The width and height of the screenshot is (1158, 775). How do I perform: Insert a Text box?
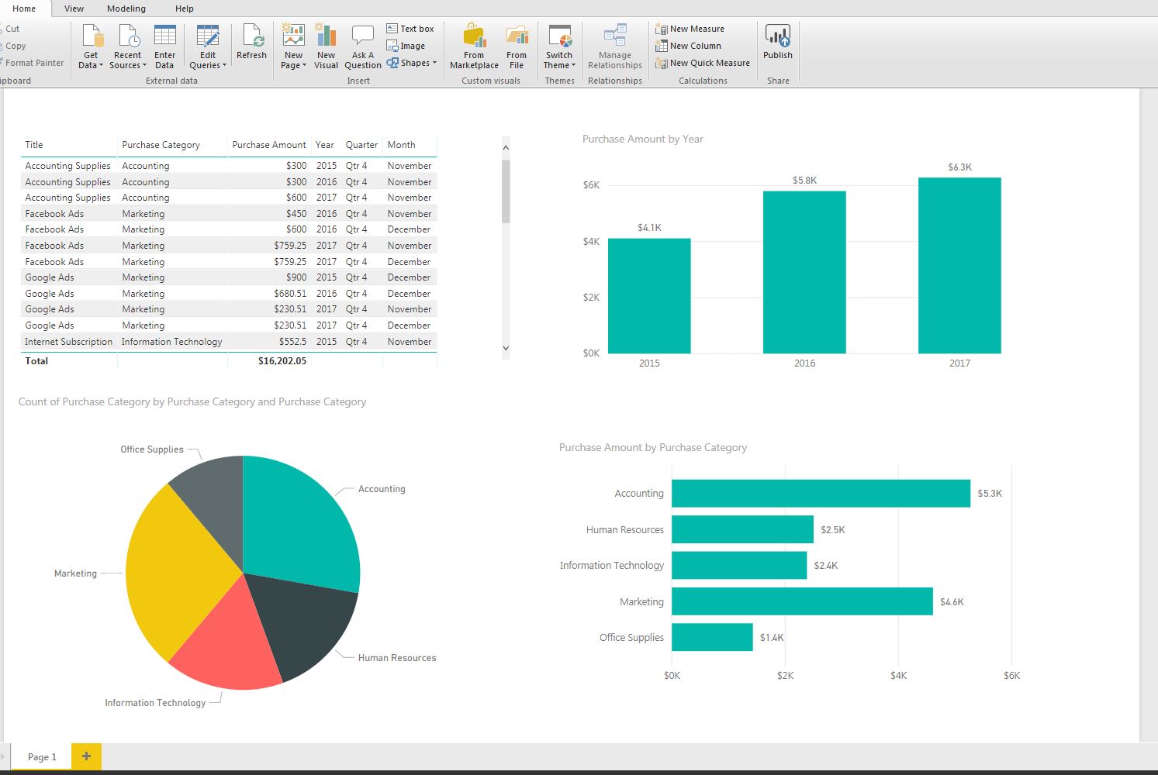[410, 29]
